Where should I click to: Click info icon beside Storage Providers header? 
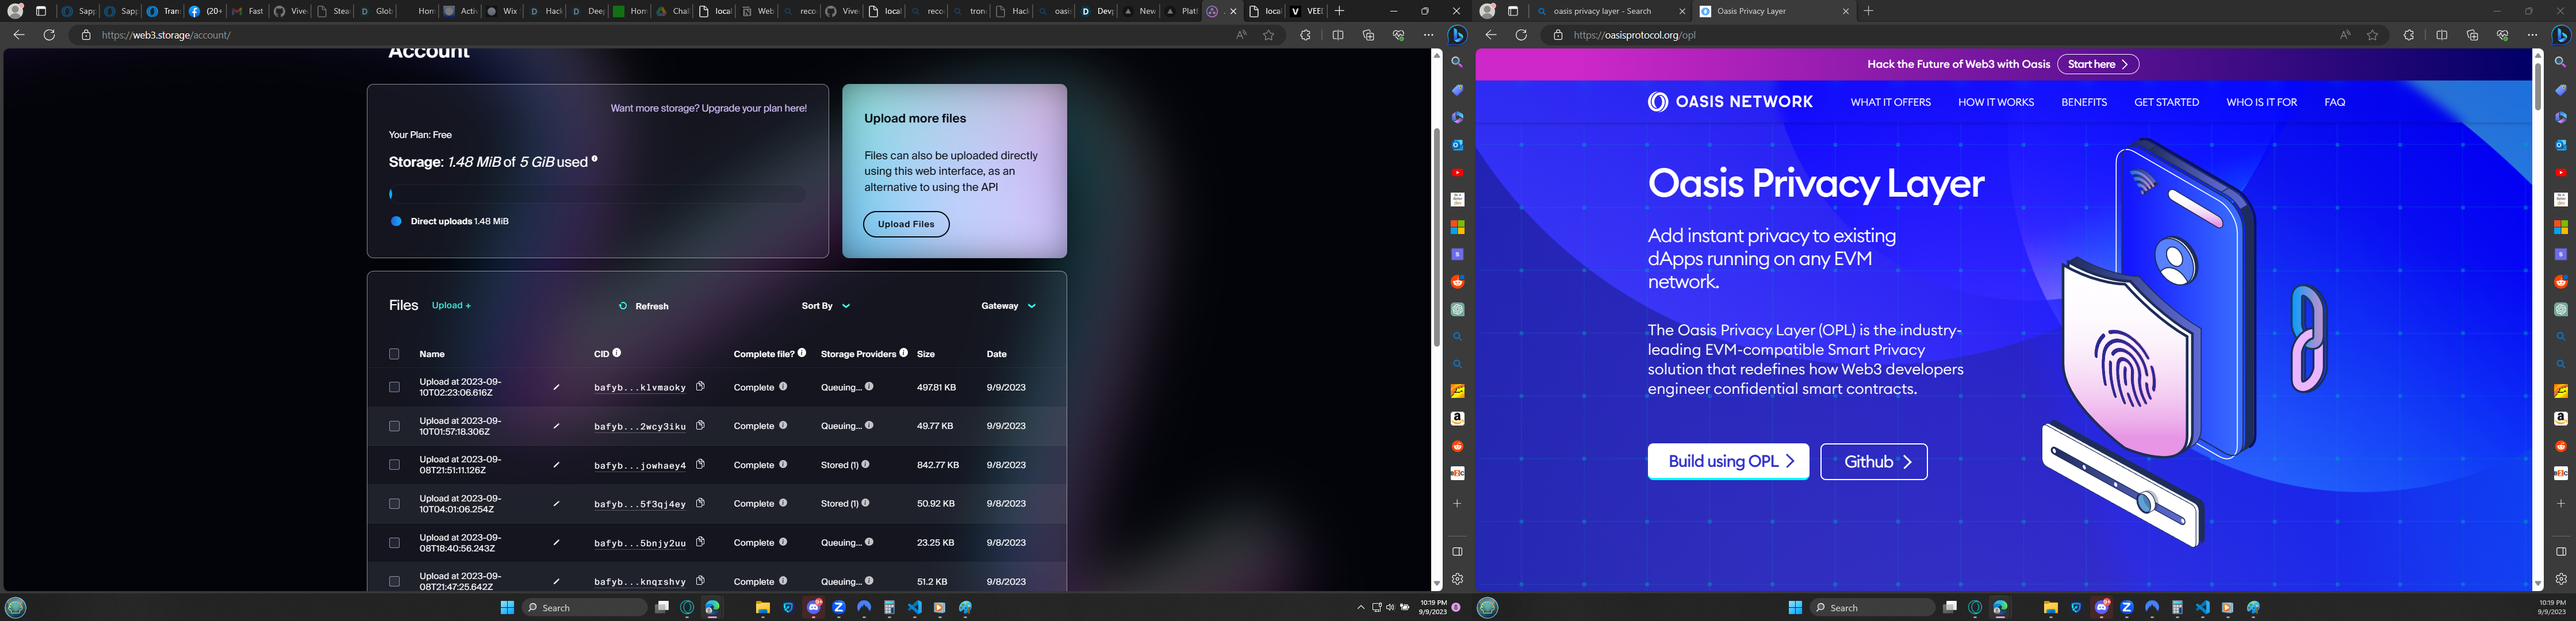[903, 353]
